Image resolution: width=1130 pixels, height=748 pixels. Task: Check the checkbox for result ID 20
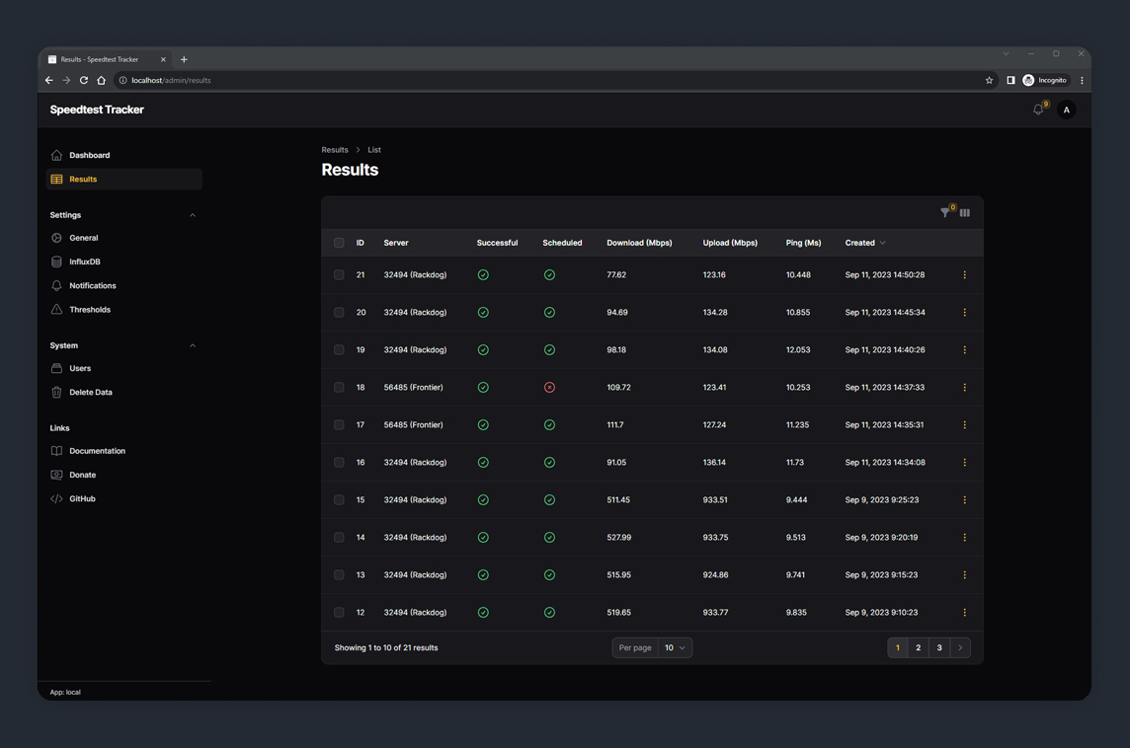tap(339, 313)
